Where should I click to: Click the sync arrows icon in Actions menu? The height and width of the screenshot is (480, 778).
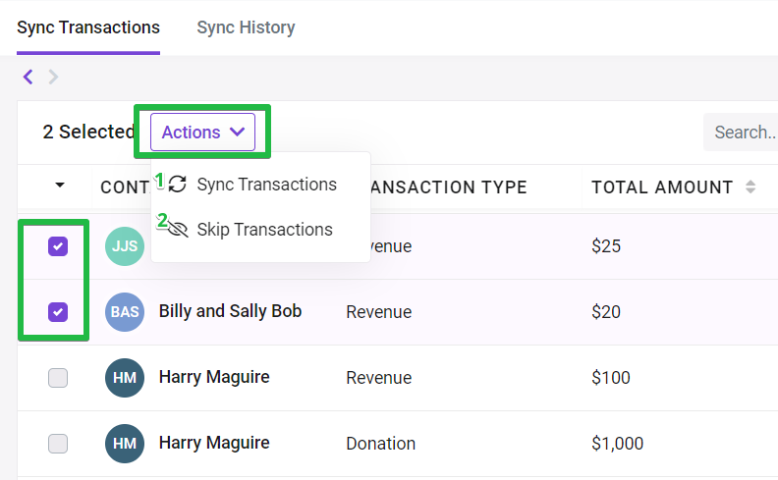(178, 184)
